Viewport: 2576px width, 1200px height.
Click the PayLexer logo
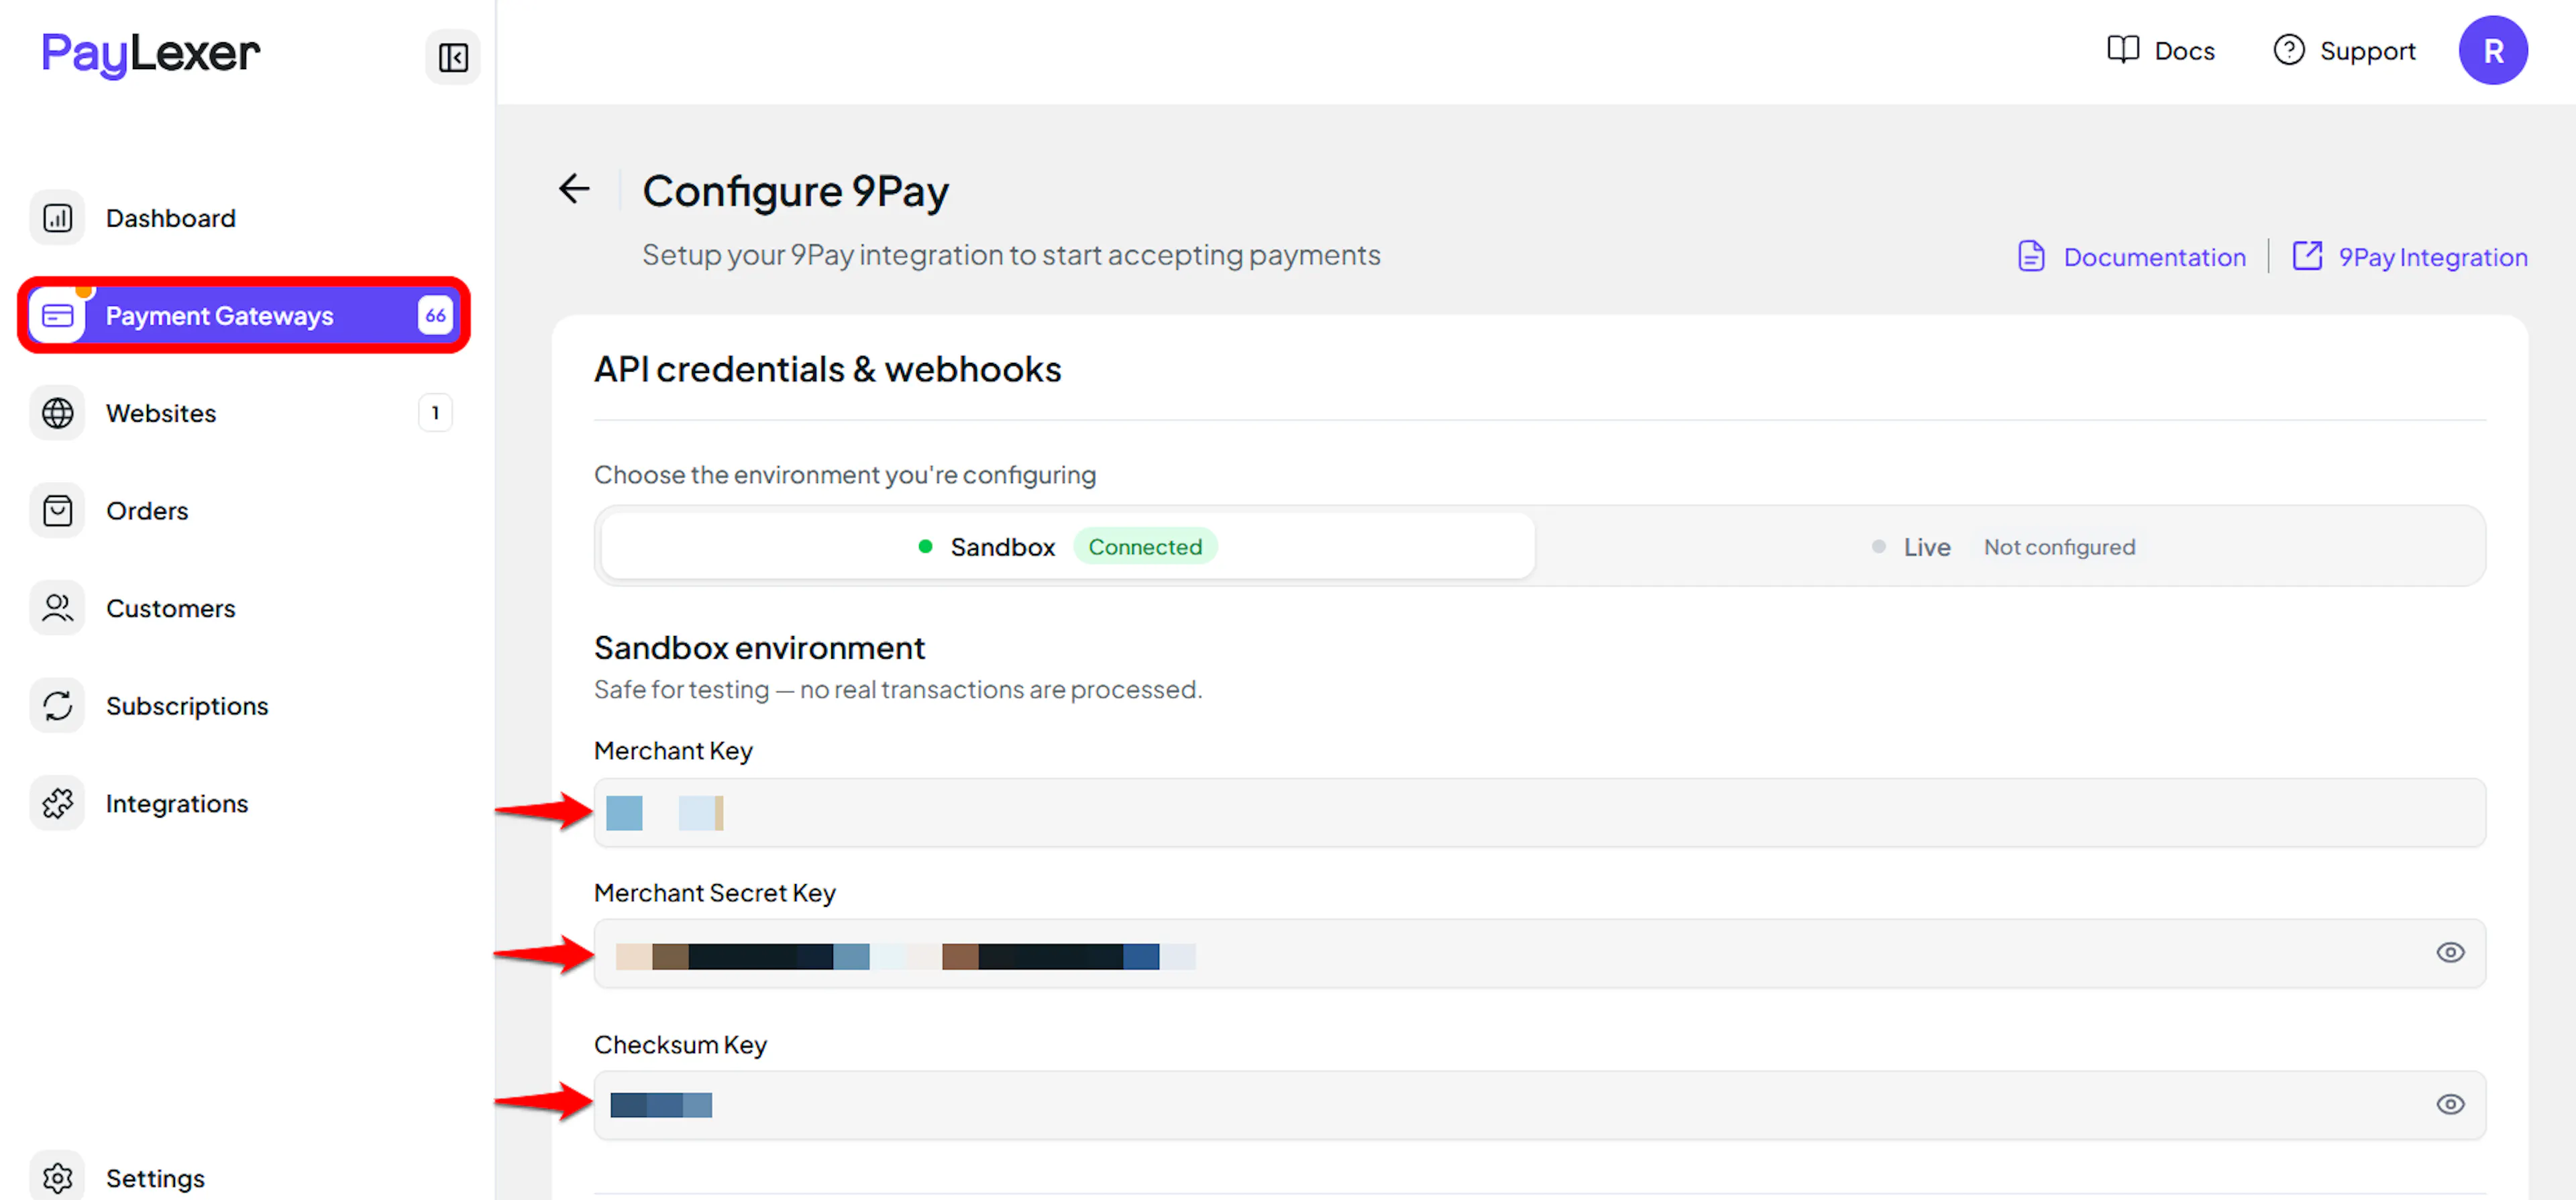click(150, 54)
